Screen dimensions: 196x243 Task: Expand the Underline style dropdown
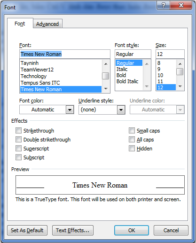click(x=121, y=110)
